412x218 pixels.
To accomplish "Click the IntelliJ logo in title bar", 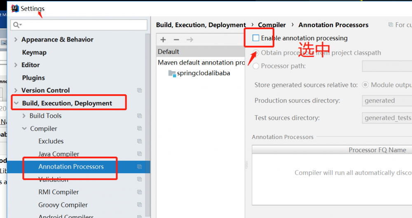I will coord(15,8).
